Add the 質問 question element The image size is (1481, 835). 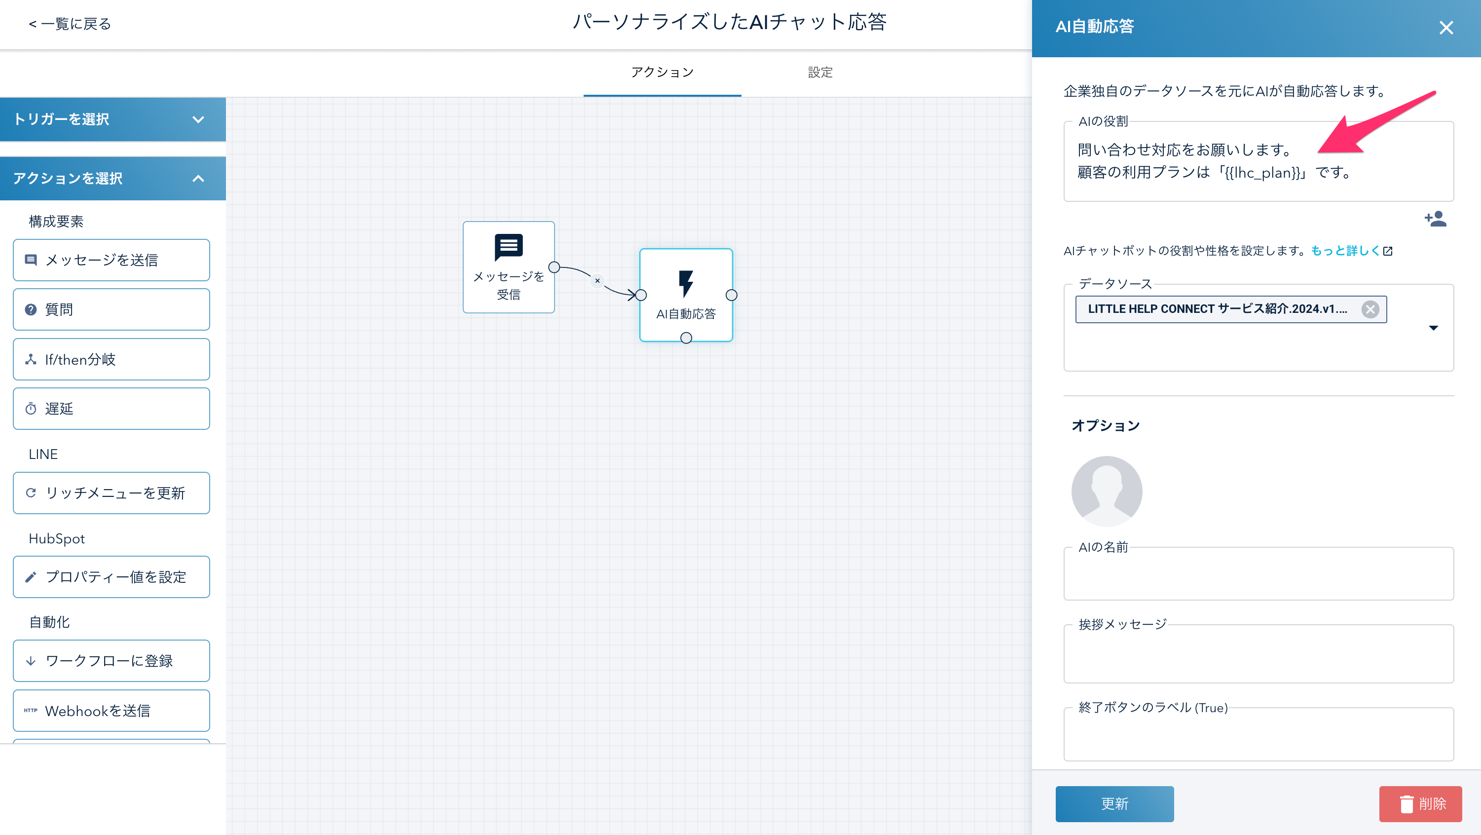click(x=111, y=309)
